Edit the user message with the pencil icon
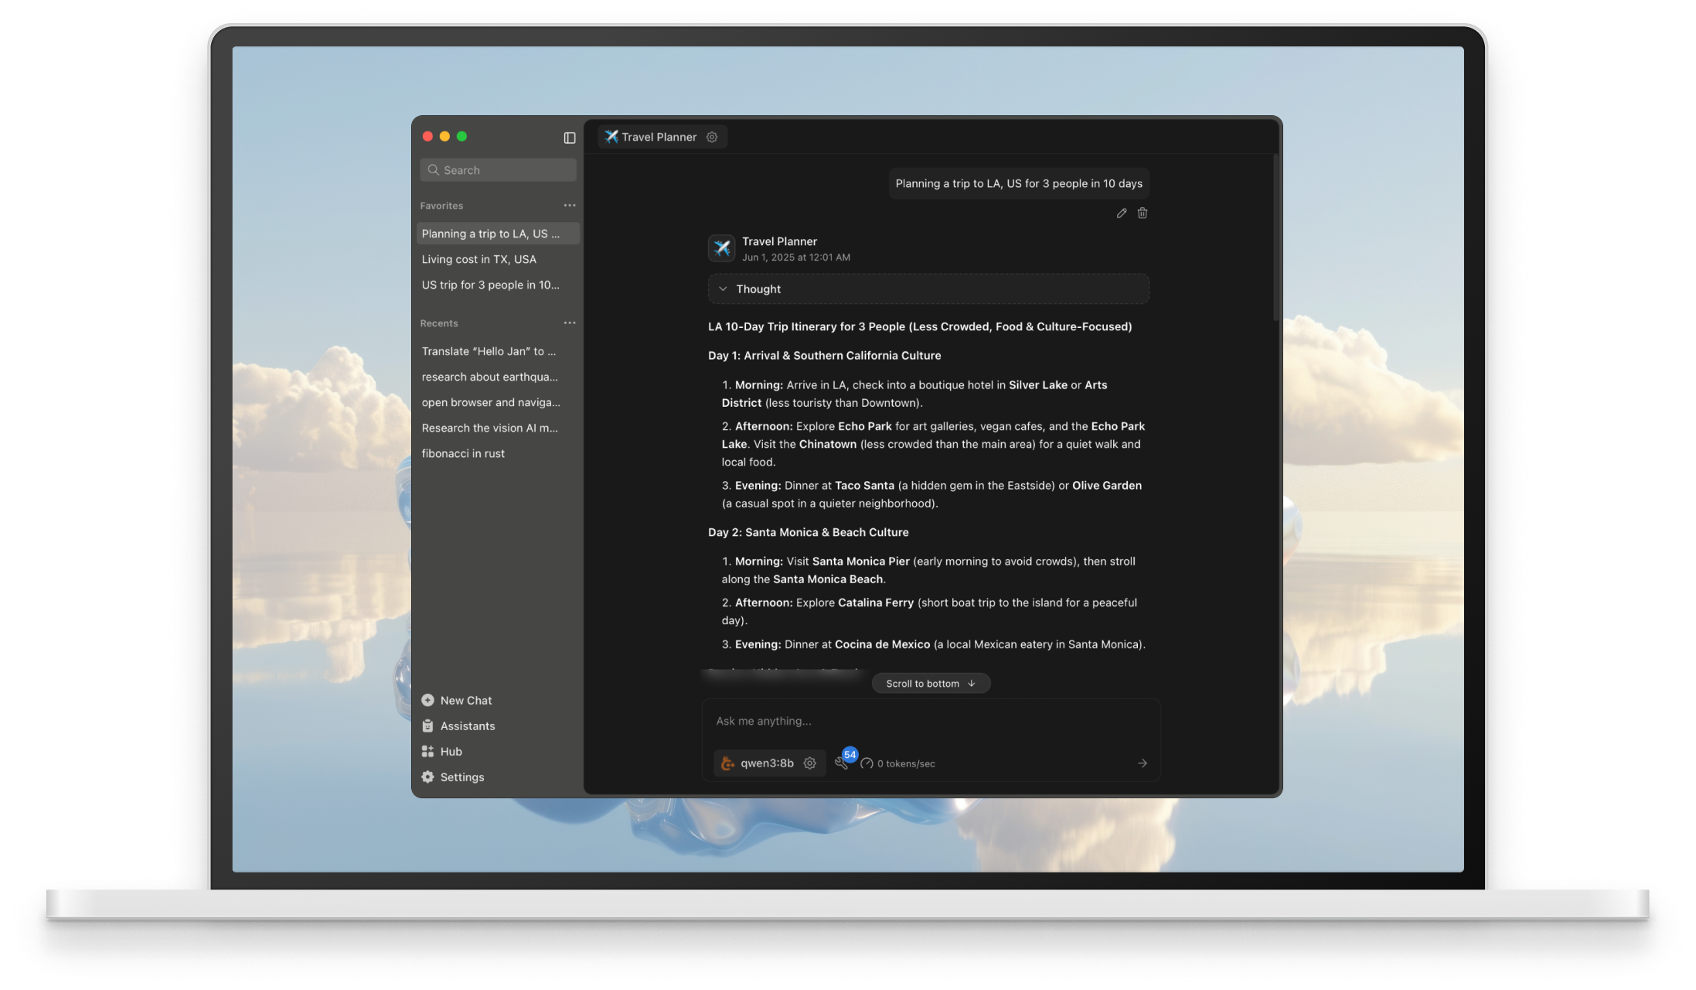The height and width of the screenshot is (990, 1696). point(1122,213)
